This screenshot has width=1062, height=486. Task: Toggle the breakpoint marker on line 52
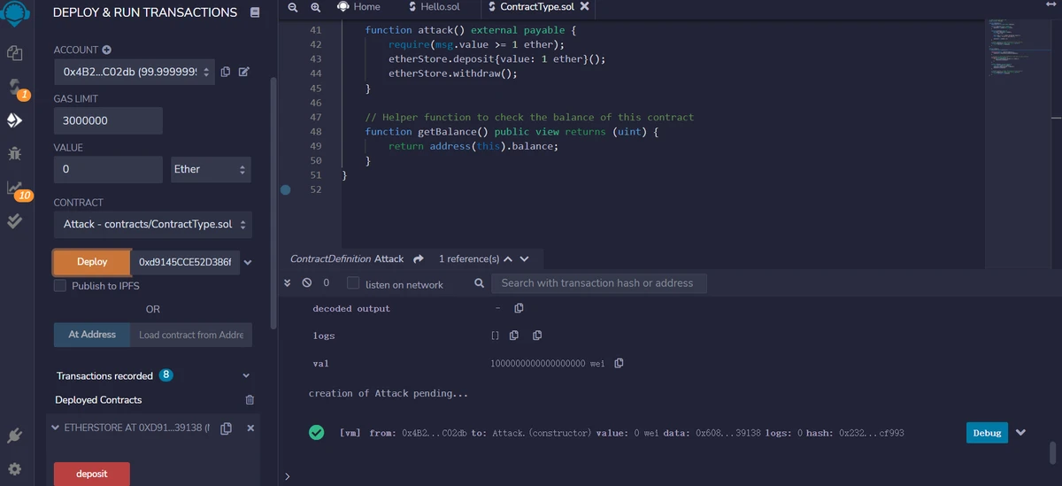click(285, 189)
